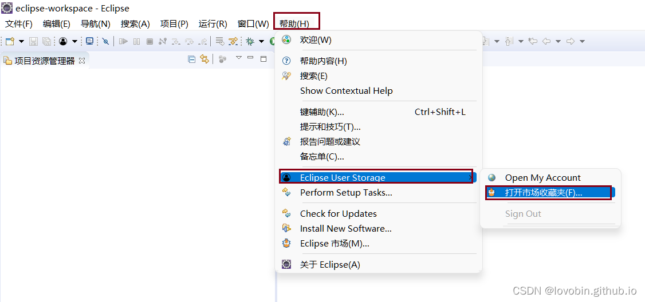645x302 pixels.
Task: Click the green bug Debug icon
Action: click(x=250, y=41)
